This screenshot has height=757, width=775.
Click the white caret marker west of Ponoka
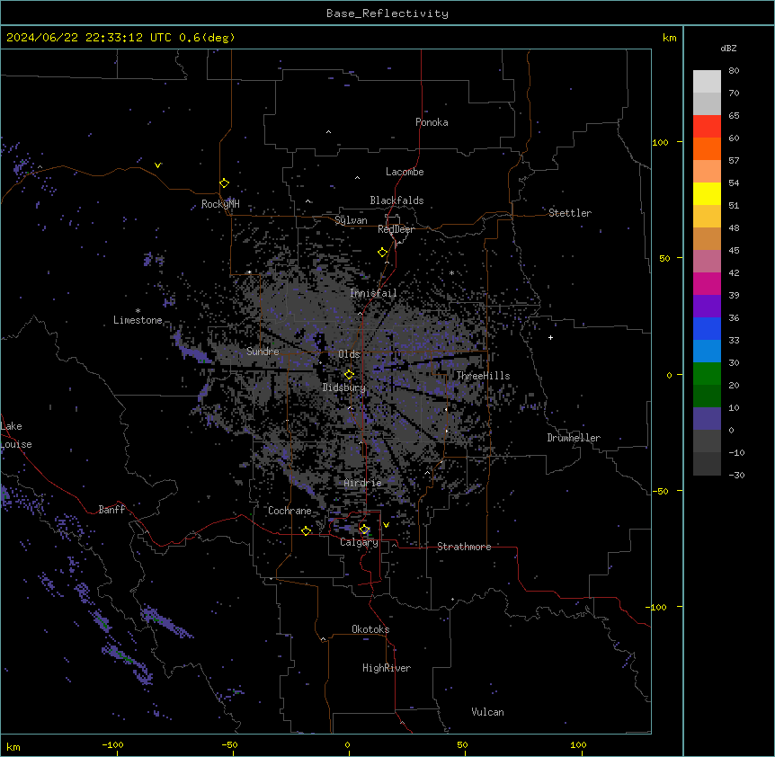tap(328, 132)
